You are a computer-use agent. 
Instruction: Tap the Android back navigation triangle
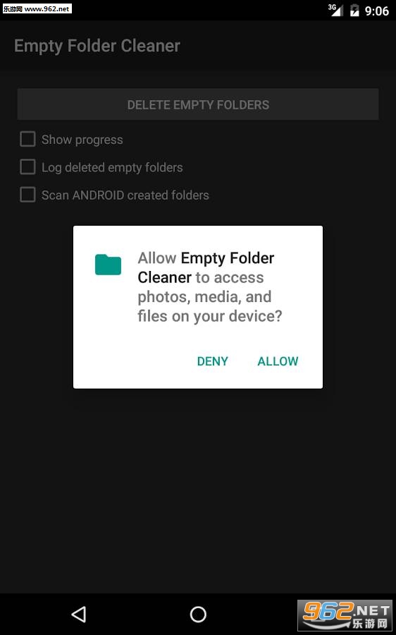(x=78, y=614)
